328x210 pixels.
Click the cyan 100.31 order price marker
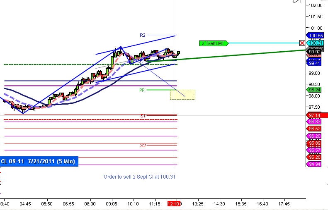[x=315, y=43]
